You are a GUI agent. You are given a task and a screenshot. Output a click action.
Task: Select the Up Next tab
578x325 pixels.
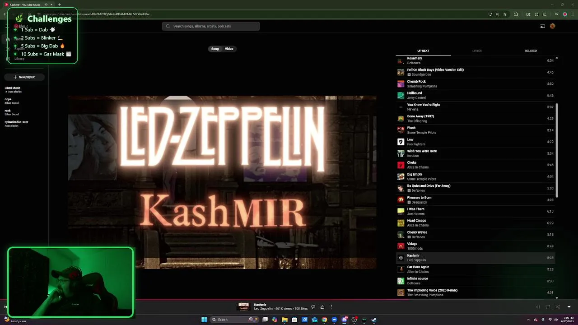(423, 51)
